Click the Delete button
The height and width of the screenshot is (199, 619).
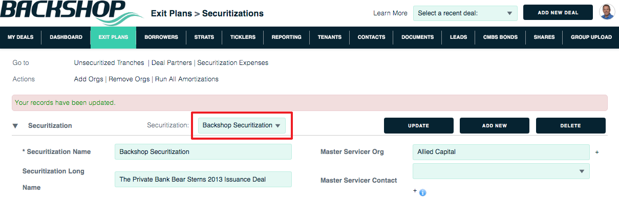[570, 125]
